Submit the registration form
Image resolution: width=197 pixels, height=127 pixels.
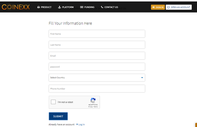(58, 116)
